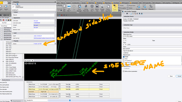Open the Type of code above dropdown
The height and width of the screenshot is (102, 182).
coord(152,53)
